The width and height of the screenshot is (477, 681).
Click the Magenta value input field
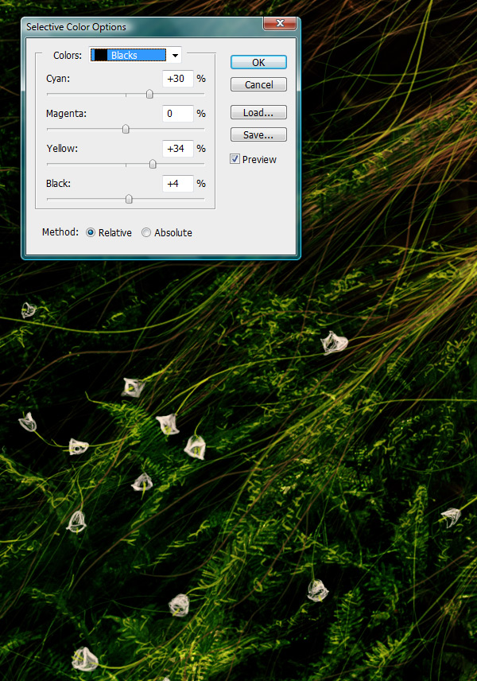(177, 114)
